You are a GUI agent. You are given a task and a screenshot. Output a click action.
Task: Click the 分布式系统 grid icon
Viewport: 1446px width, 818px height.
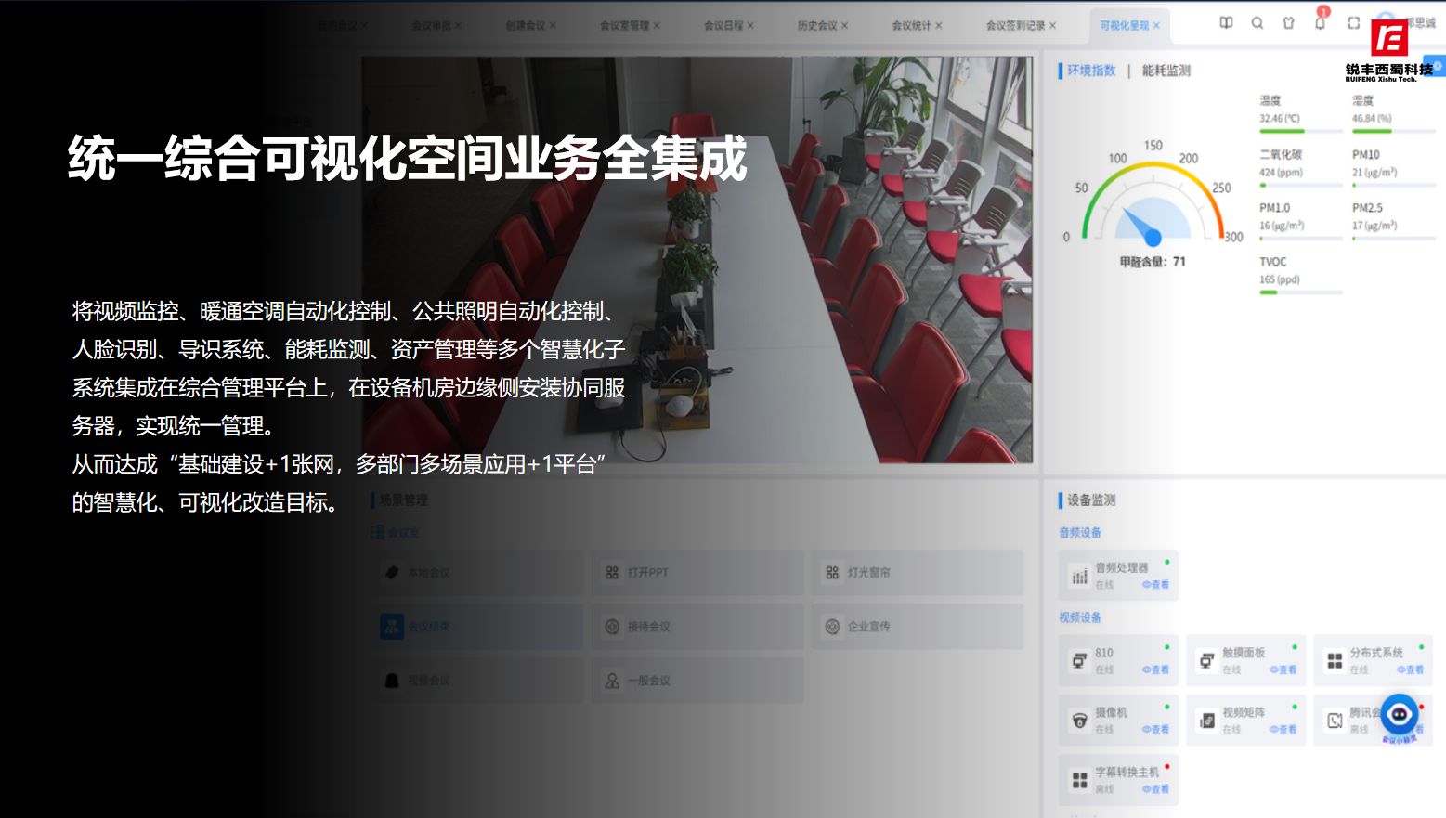(1335, 660)
